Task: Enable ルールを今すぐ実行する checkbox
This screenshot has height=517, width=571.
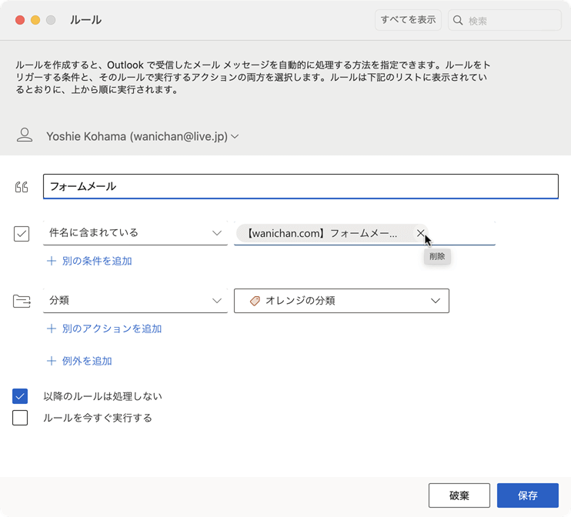Action: [x=20, y=418]
